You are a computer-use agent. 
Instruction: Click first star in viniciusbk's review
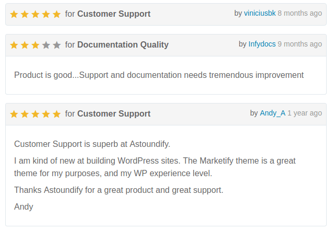(x=14, y=14)
